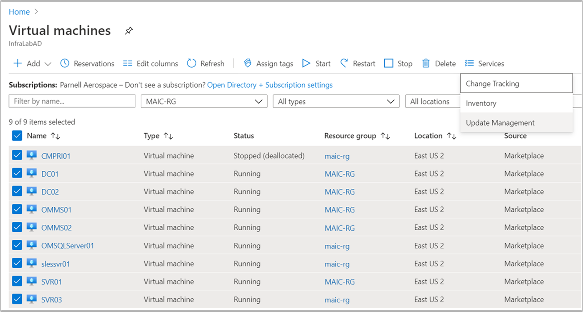This screenshot has width=583, height=312.
Task: Select Update Management from Services menu
Action: (x=516, y=123)
